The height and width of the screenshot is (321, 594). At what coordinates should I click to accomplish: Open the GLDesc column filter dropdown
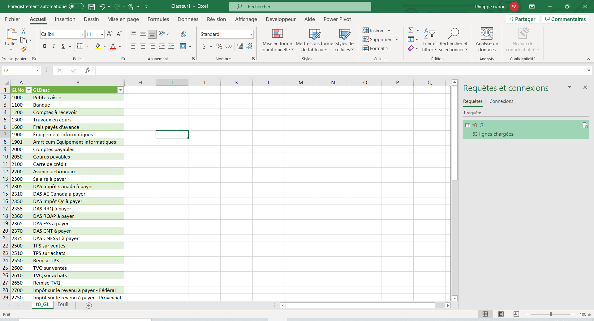click(x=120, y=90)
